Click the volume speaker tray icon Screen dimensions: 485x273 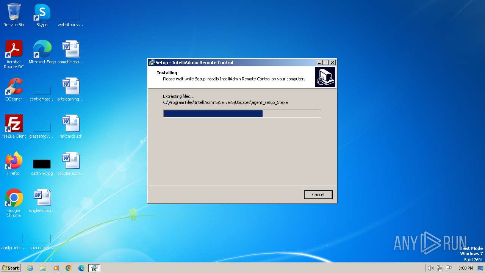tap(430, 268)
